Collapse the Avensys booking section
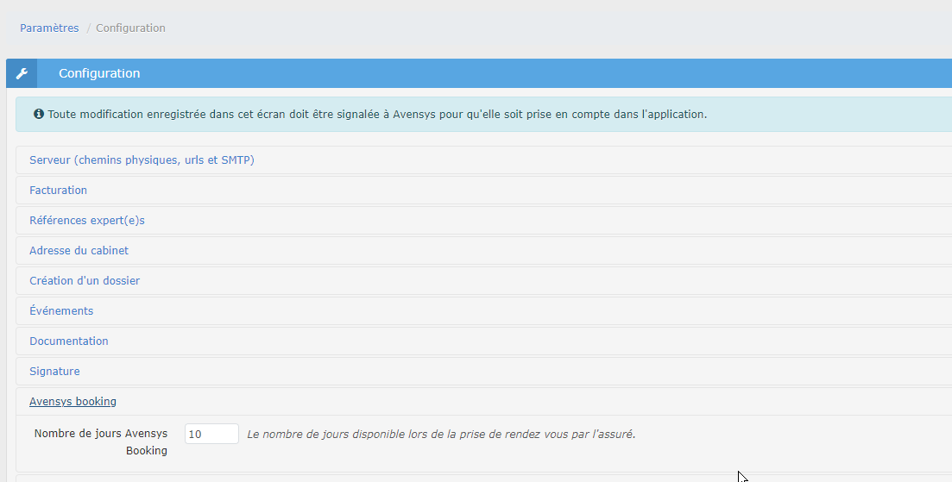The image size is (952, 482). click(x=73, y=402)
